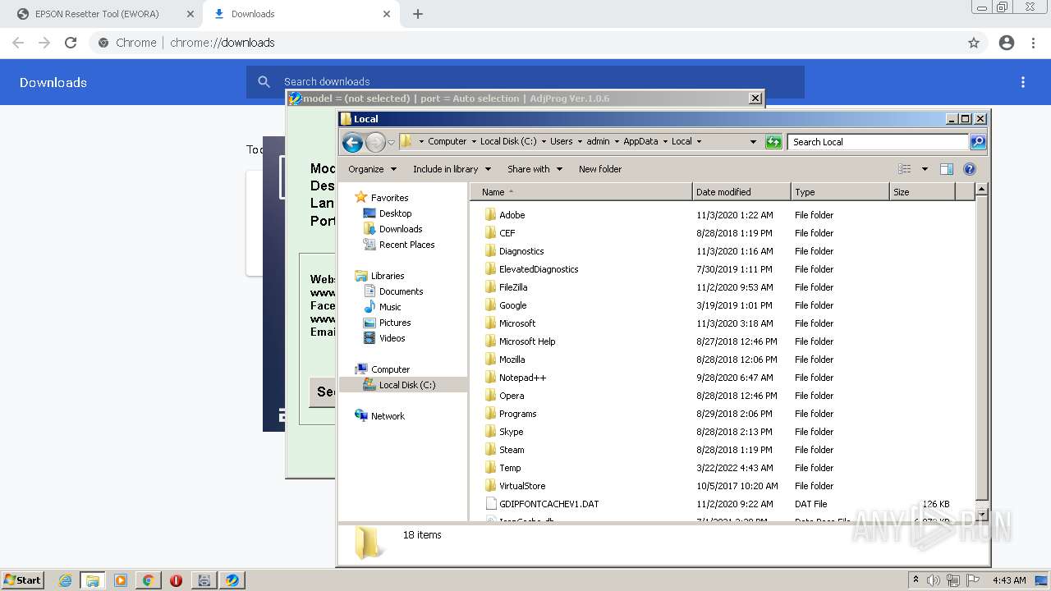Expand the dropdown arrow after Computer breadcrumb
The image size is (1051, 591).
click(x=473, y=141)
